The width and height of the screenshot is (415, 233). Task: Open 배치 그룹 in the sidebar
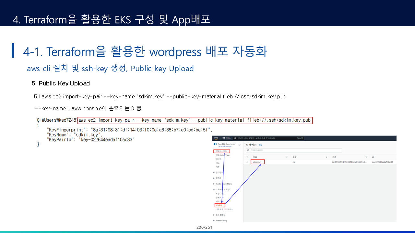tap(219, 201)
